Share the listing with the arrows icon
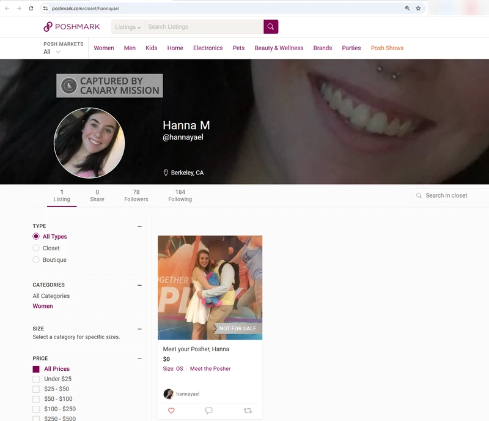The width and height of the screenshot is (489, 421). point(248,411)
